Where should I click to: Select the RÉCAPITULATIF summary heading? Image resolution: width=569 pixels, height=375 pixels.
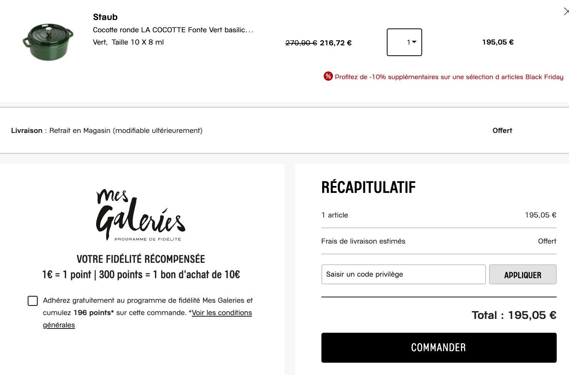click(x=368, y=187)
